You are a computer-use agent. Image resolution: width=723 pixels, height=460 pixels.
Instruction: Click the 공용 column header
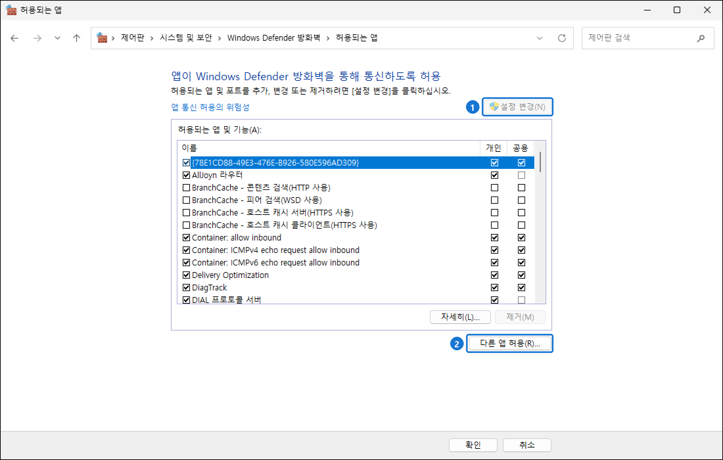point(521,148)
